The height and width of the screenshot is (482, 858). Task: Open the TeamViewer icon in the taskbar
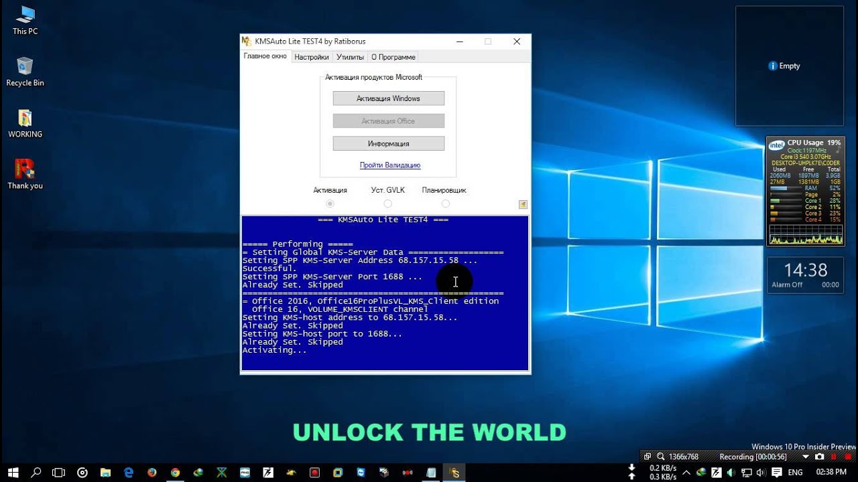click(x=361, y=472)
